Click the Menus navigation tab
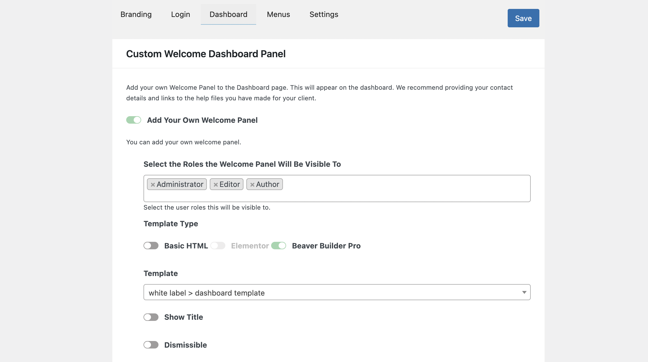 pos(279,14)
